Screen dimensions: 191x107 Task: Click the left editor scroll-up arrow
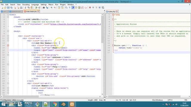(102, 15)
